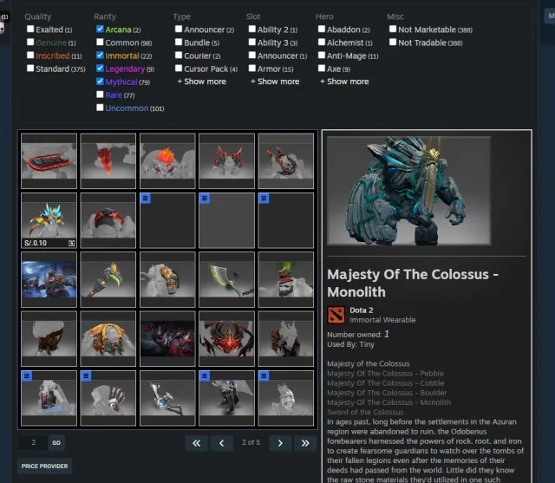The image size is (555, 483).
Task: Expand Show more under Hero
Action: [x=344, y=82]
